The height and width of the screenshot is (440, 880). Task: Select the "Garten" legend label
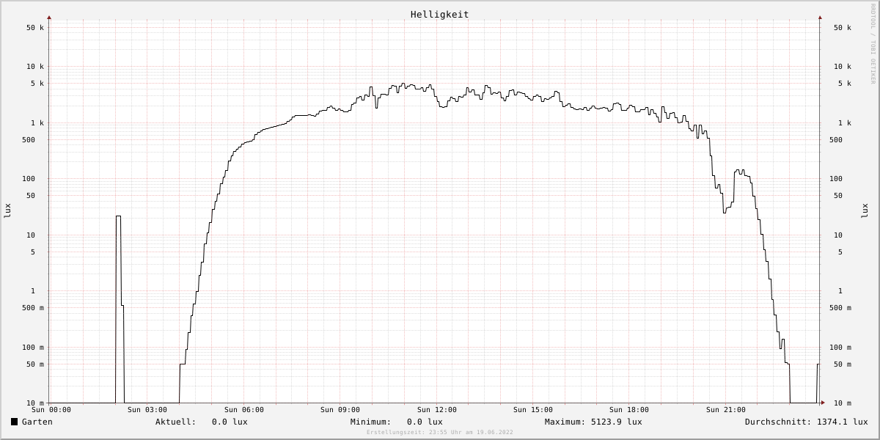pyautogui.click(x=37, y=422)
